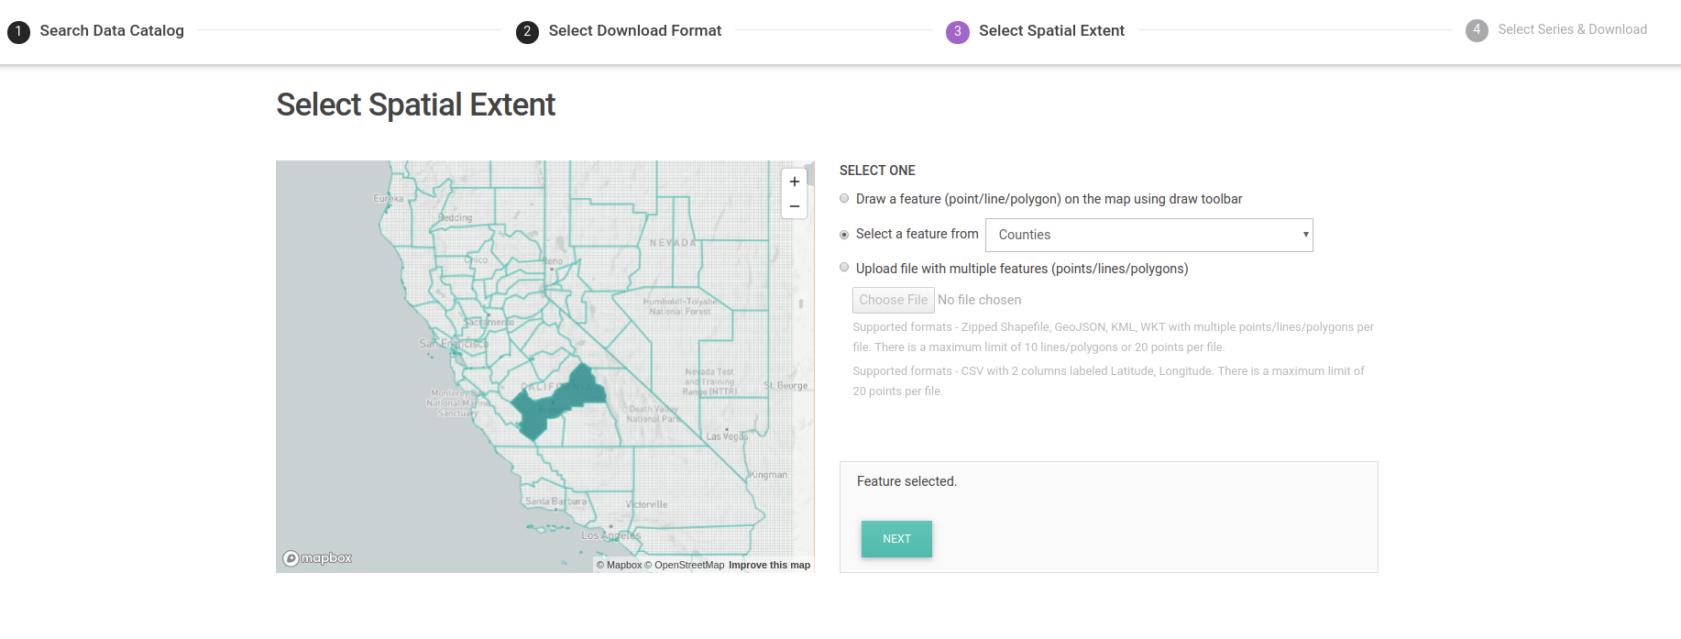Image resolution: width=1681 pixels, height=639 pixels.
Task: Click Redding label on map
Action: pyautogui.click(x=456, y=217)
